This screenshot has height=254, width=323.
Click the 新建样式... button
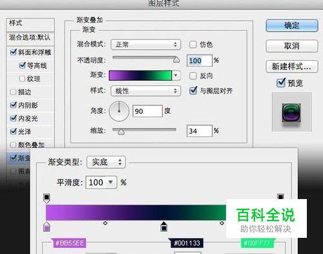(x=292, y=67)
